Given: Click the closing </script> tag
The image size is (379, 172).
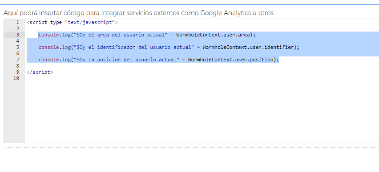Looking at the screenshot, I should tap(40, 72).
